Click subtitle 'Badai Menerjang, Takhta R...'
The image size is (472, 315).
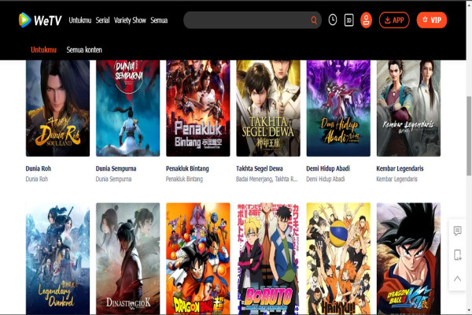coord(267,179)
